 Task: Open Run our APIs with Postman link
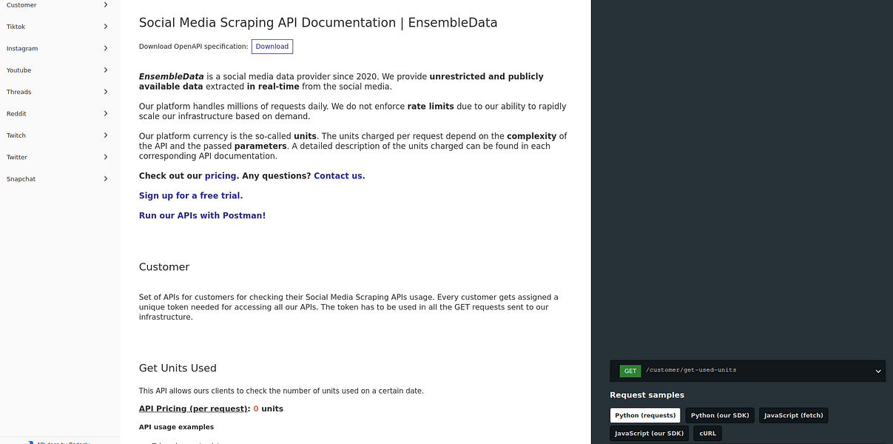click(x=202, y=216)
